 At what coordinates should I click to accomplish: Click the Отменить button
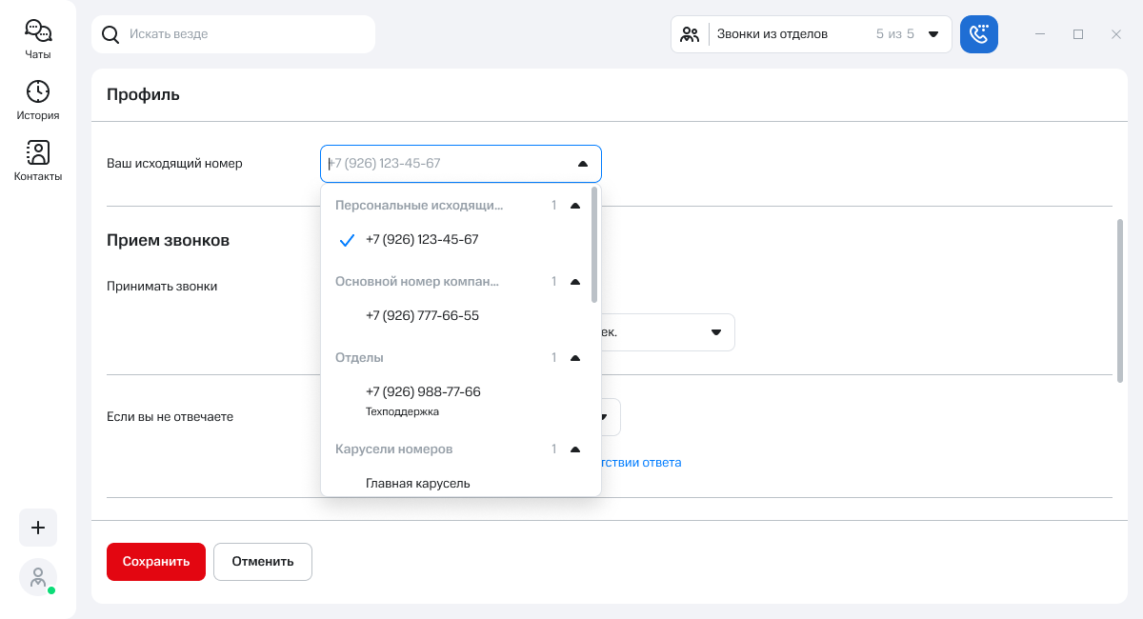point(263,562)
